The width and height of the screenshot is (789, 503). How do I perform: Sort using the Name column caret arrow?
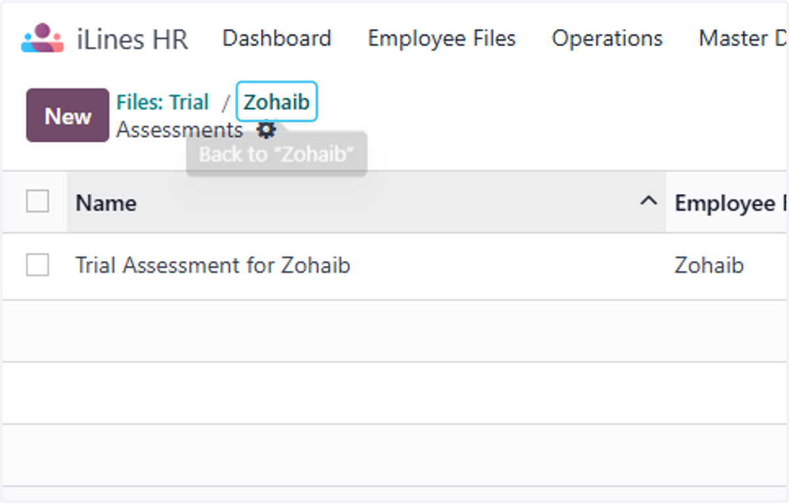point(648,202)
